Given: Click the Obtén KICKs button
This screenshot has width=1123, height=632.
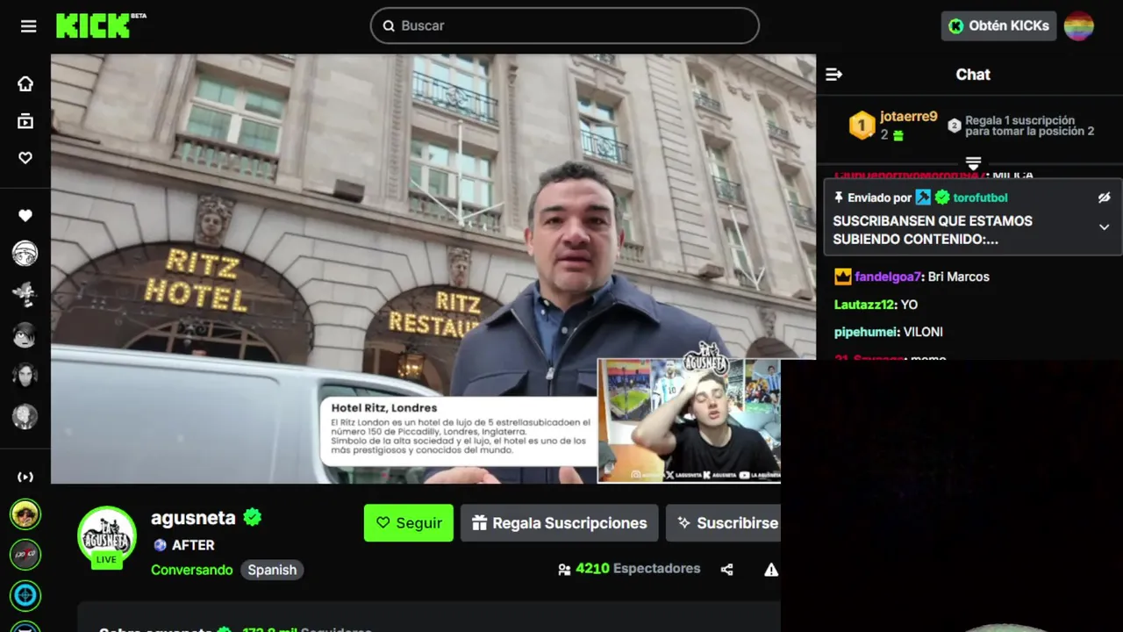Looking at the screenshot, I should click(x=998, y=25).
